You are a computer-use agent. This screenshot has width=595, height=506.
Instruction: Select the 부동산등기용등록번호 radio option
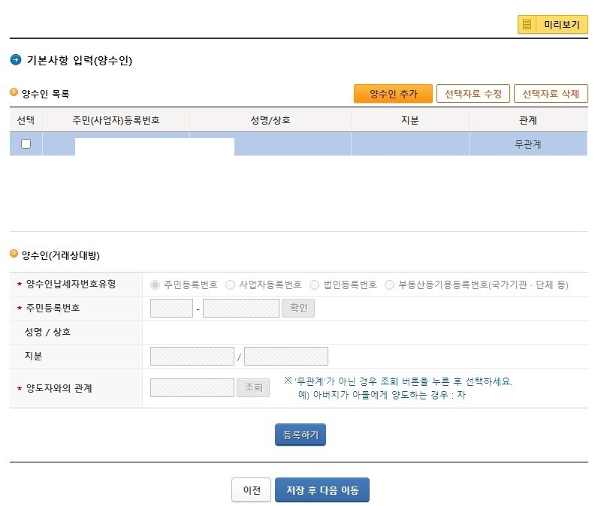[389, 285]
